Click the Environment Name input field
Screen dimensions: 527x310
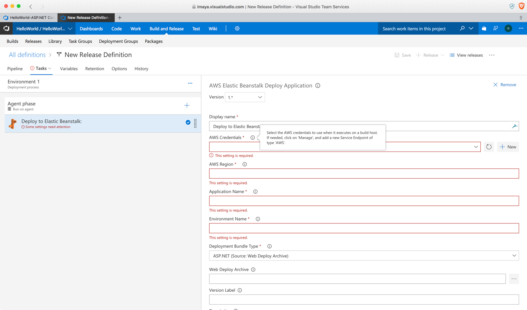pyautogui.click(x=364, y=228)
